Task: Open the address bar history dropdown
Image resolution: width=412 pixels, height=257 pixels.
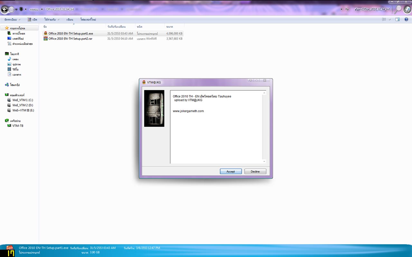Action: tap(342, 9)
